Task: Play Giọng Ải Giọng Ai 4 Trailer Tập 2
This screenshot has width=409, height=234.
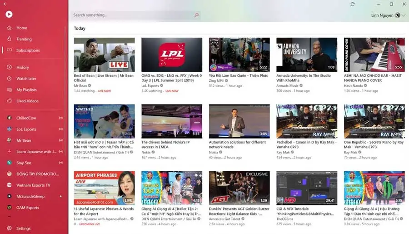Action: (172, 188)
